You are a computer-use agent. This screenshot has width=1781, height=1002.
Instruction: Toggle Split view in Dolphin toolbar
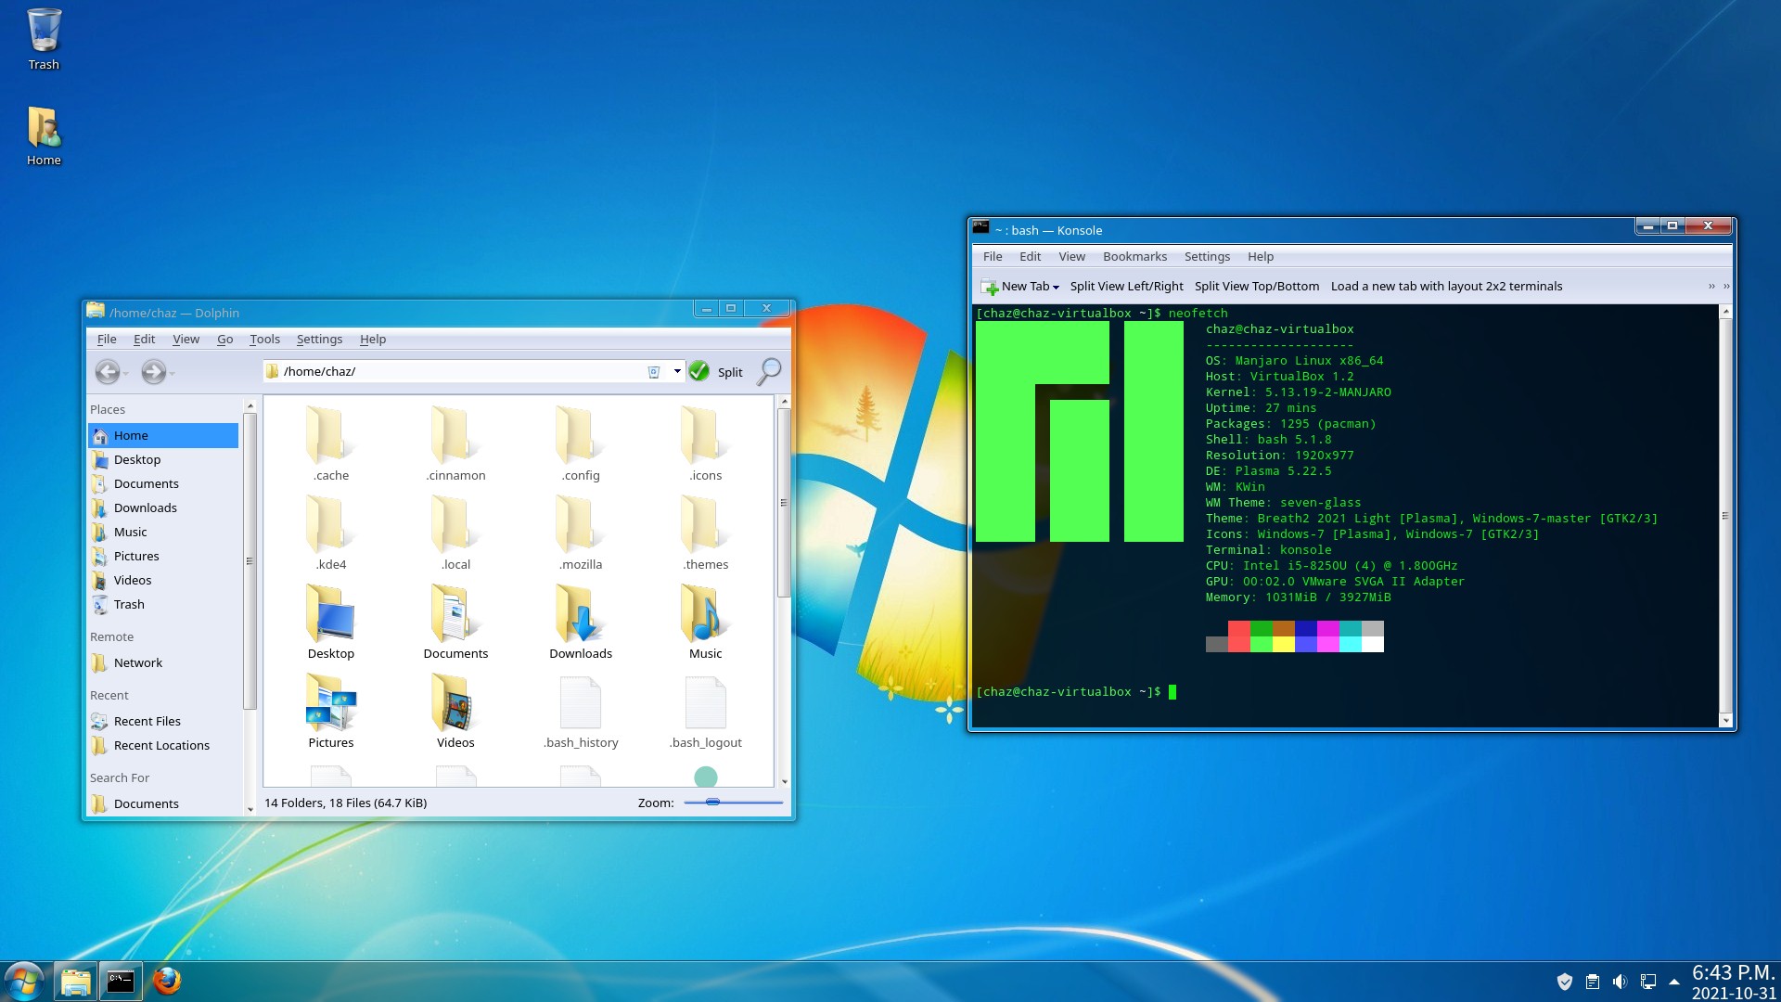[x=730, y=372]
